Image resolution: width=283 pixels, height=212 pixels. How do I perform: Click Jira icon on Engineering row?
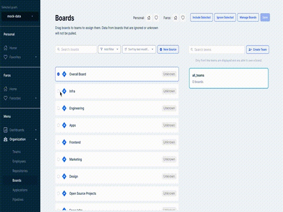64,108
